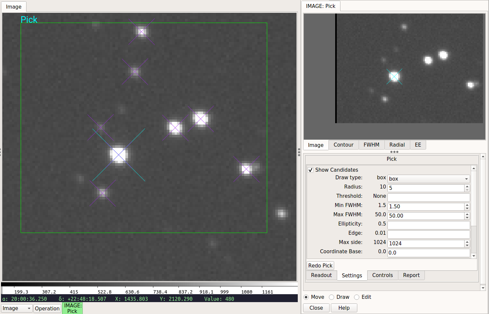
Task: Click the Max FWHM input field
Action: [426, 216]
